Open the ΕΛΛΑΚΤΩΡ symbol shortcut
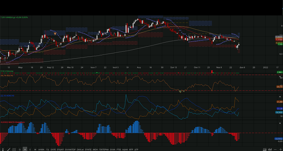 pos(70,150)
